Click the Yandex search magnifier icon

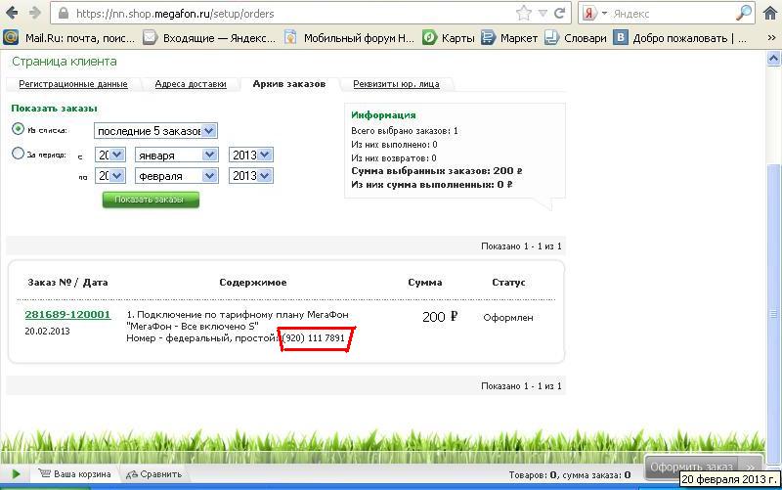(x=743, y=14)
